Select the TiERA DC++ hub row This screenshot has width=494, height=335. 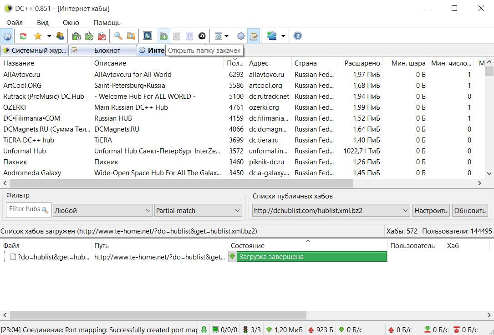(242, 140)
